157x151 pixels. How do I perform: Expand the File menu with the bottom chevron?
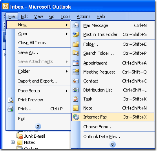click(x=38, y=126)
